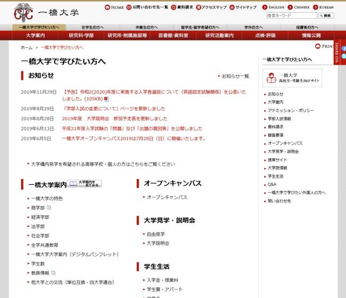Click the 大学案内を見てみる book button
346x298 pixels.
(84, 184)
